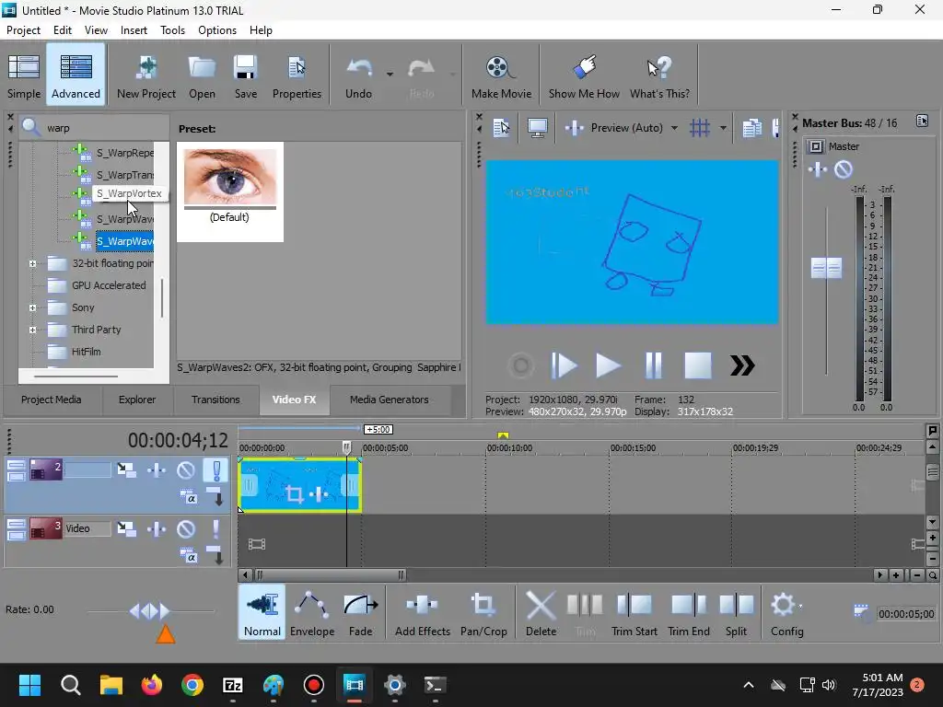Open the Options menu
The height and width of the screenshot is (707, 943).
(x=217, y=30)
